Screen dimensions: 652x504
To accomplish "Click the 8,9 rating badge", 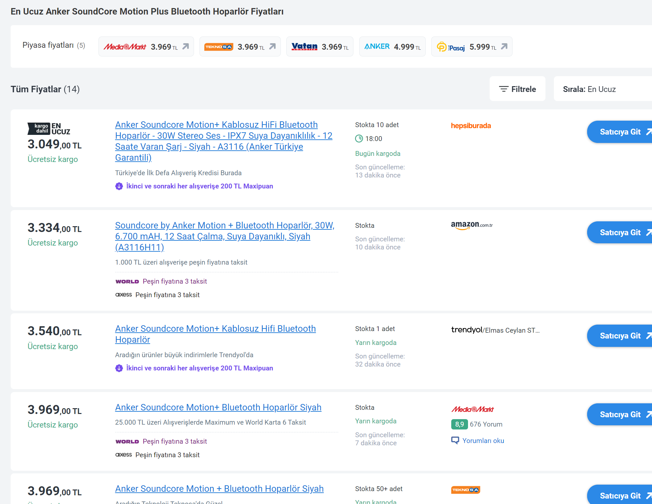I will coord(459,424).
